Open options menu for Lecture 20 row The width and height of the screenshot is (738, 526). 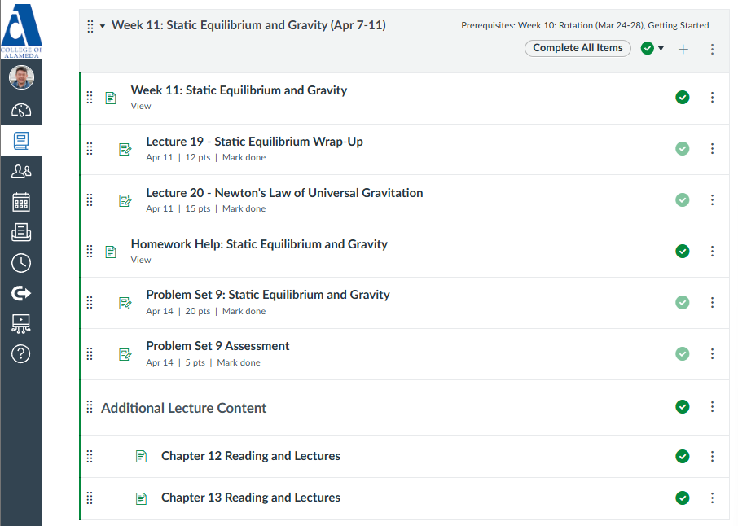(712, 200)
